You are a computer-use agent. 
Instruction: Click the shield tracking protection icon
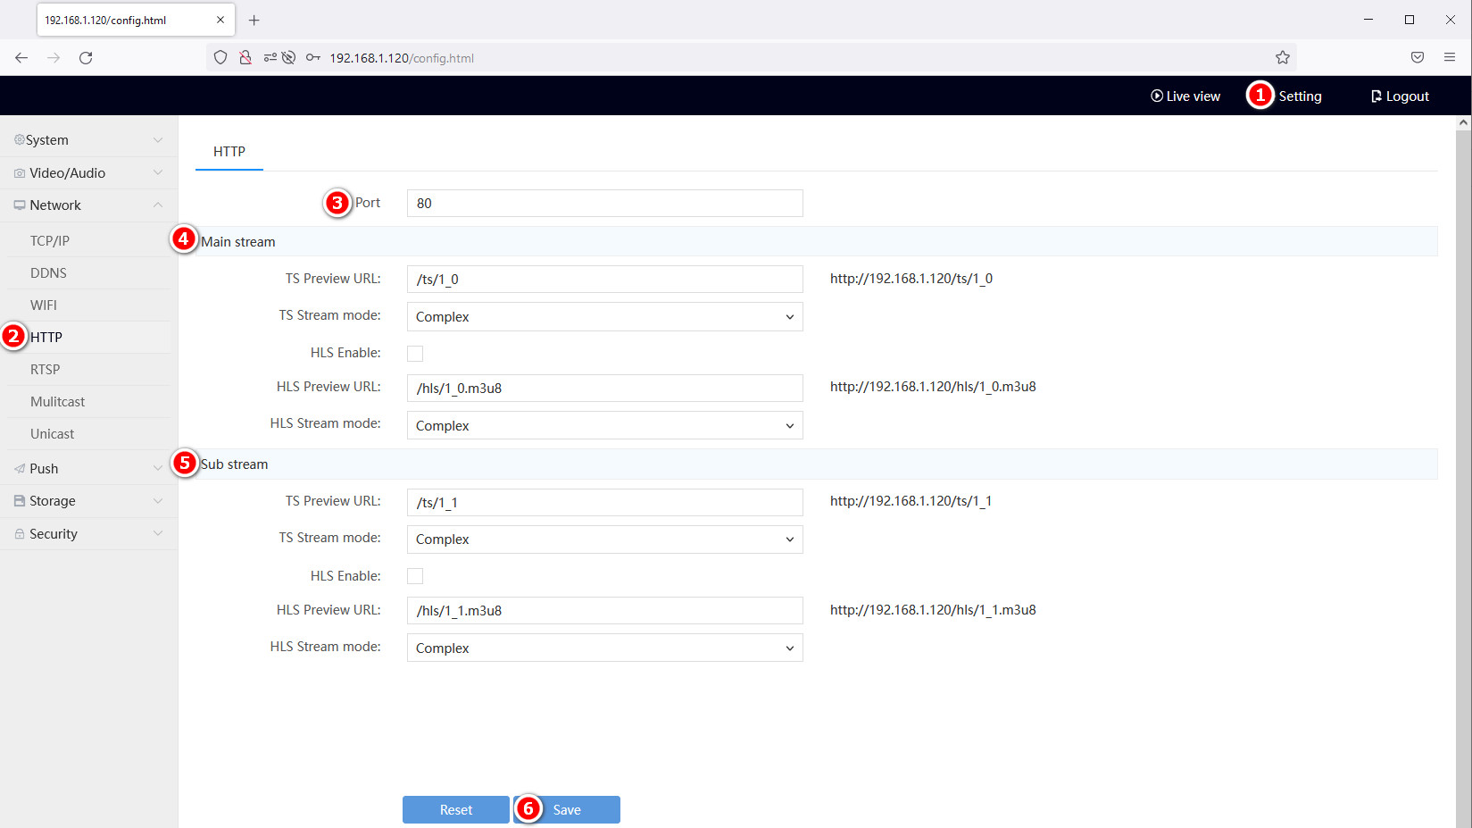point(220,58)
